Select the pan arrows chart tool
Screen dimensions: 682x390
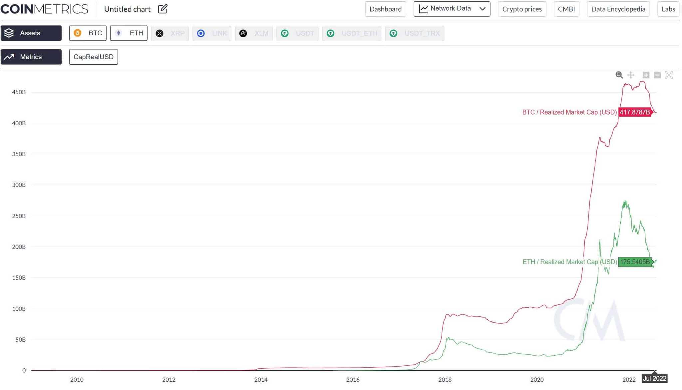click(x=631, y=75)
